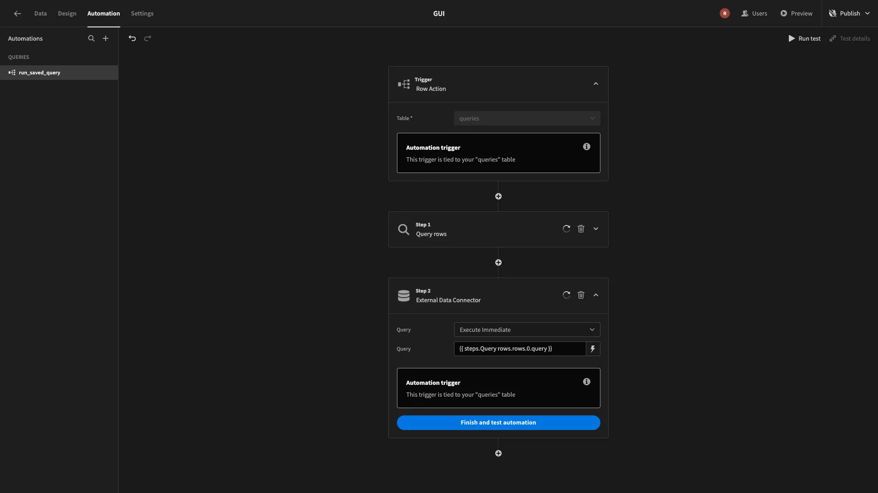Open bindings with the lightning bolt icon

pyautogui.click(x=593, y=349)
